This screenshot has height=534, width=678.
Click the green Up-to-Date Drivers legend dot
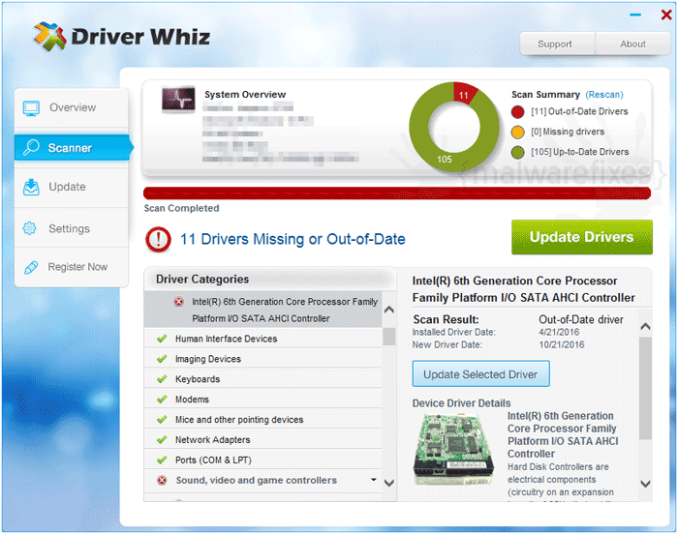[x=517, y=152]
